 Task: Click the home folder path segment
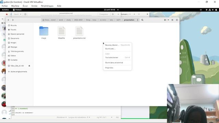[x=49, y=20]
